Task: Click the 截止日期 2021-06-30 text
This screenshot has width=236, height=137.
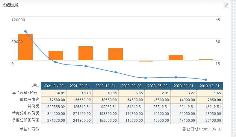Action: tap(202, 129)
